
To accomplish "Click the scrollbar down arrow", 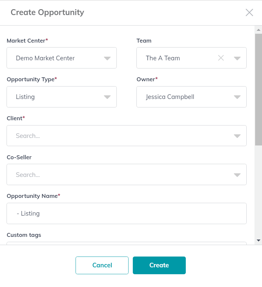I will (258, 240).
